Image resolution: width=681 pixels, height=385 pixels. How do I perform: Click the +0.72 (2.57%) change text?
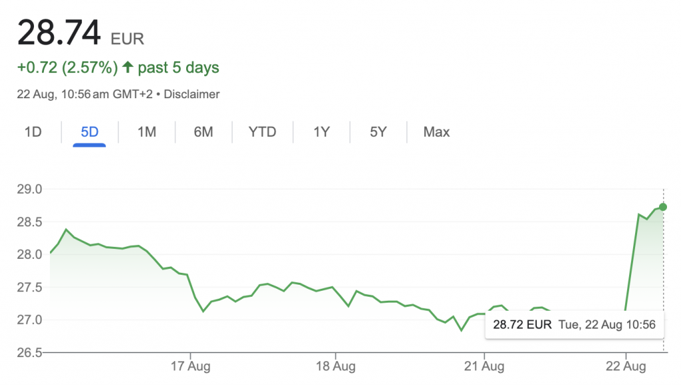pyautogui.click(x=67, y=68)
